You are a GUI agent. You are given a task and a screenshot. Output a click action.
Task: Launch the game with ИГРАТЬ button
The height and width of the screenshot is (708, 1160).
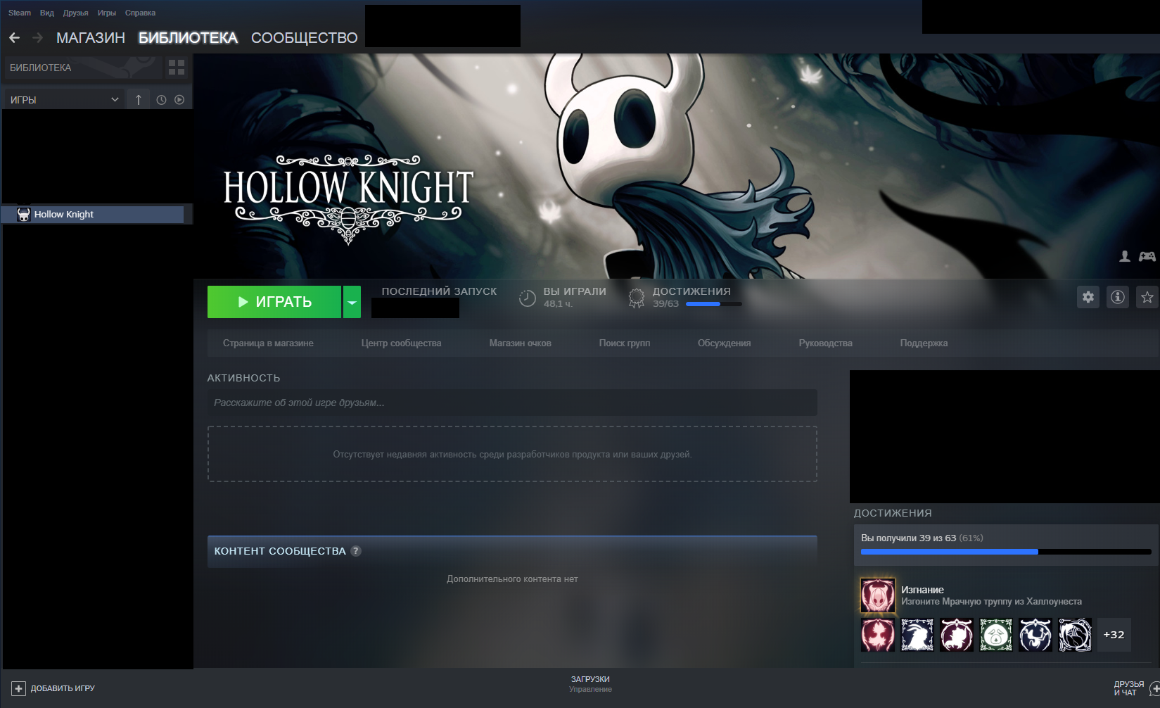[274, 302]
